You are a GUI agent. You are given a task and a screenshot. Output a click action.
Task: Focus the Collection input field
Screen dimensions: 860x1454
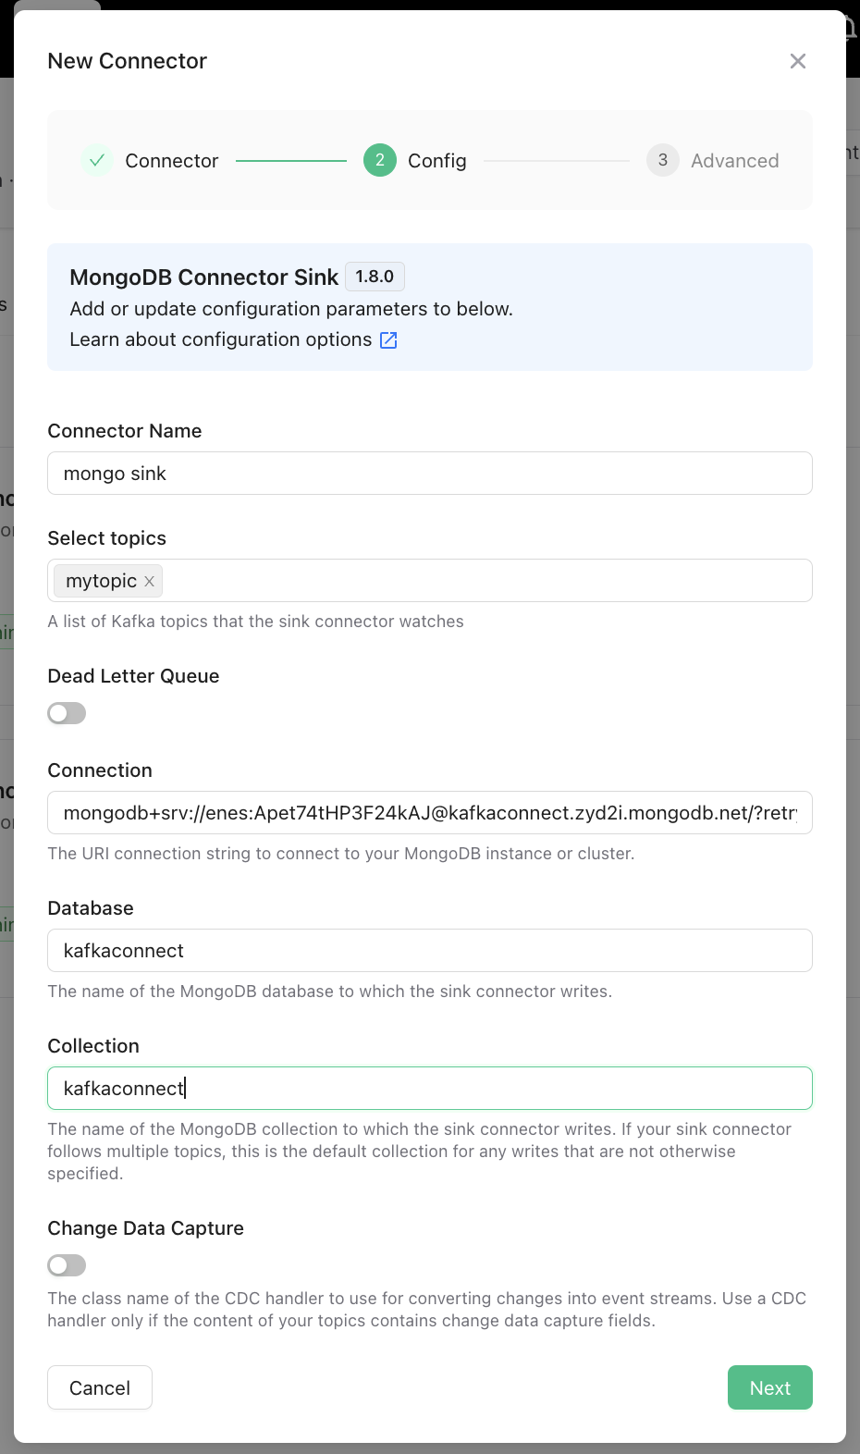pos(429,1088)
